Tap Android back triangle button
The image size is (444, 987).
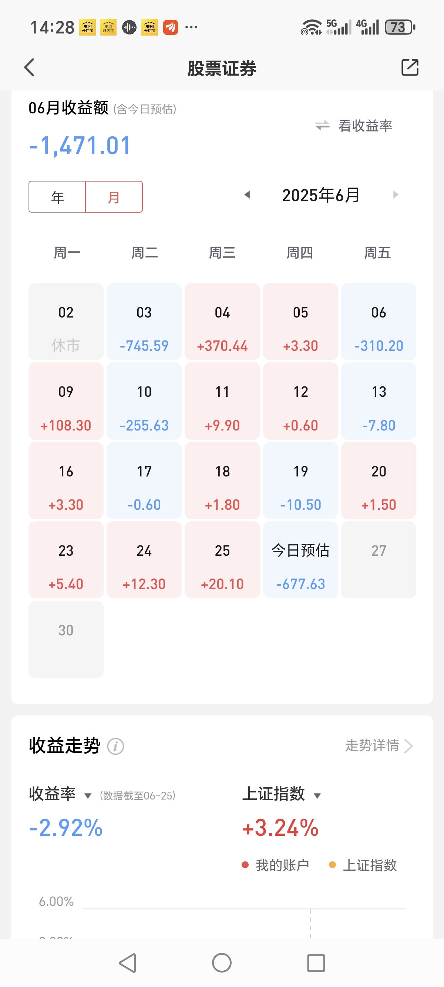point(128,963)
